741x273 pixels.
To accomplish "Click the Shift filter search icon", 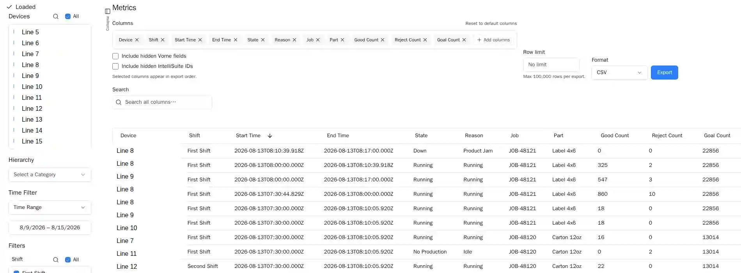I will pyautogui.click(x=56, y=260).
